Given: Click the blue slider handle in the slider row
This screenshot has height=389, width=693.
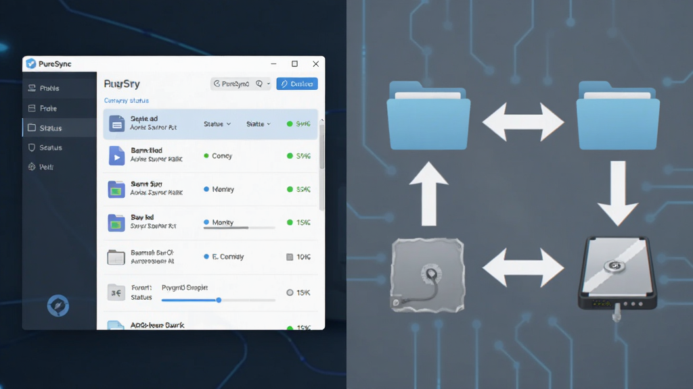Looking at the screenshot, I should pos(219,300).
